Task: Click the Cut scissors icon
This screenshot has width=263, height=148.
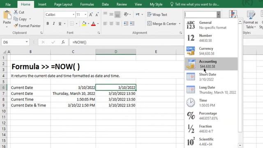Action: [16, 12]
